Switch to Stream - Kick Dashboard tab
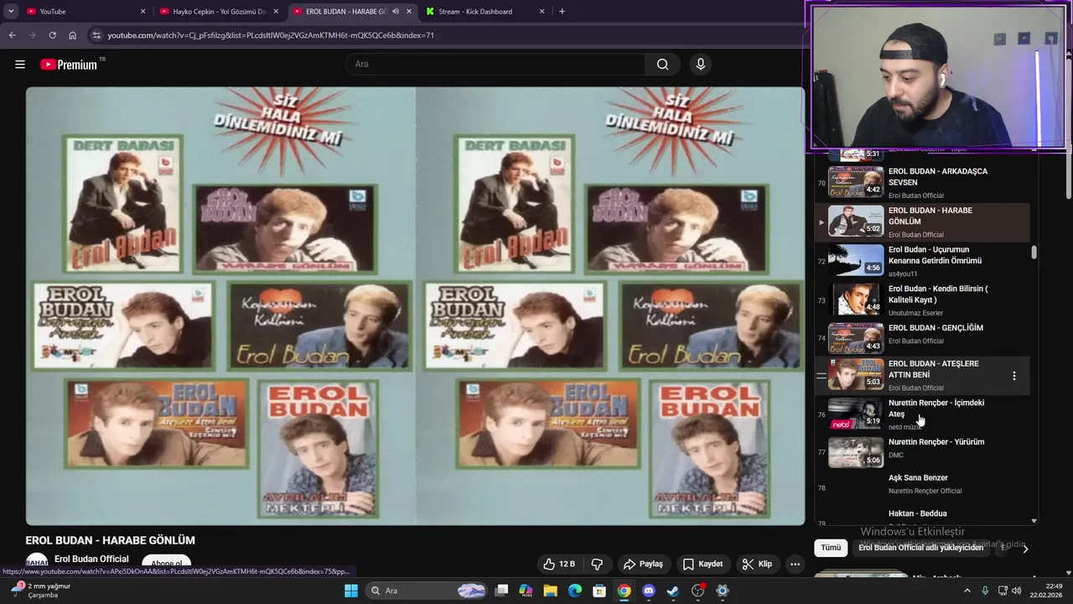This screenshot has height=604, width=1073. (486, 12)
